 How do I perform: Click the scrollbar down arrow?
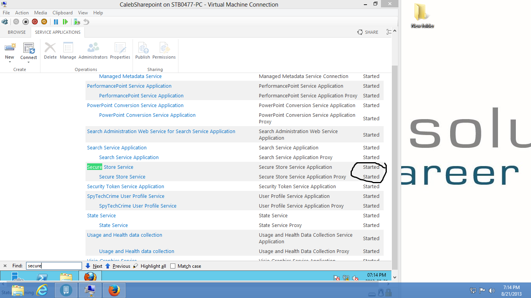click(x=395, y=277)
